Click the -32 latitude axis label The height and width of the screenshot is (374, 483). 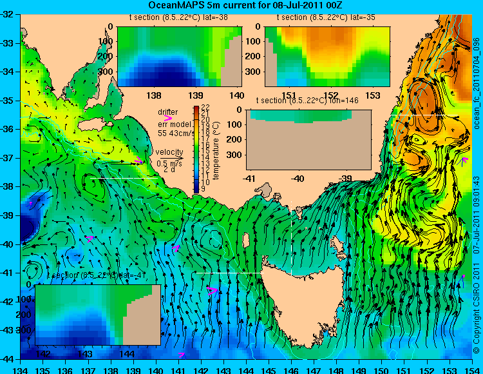tap(7, 14)
